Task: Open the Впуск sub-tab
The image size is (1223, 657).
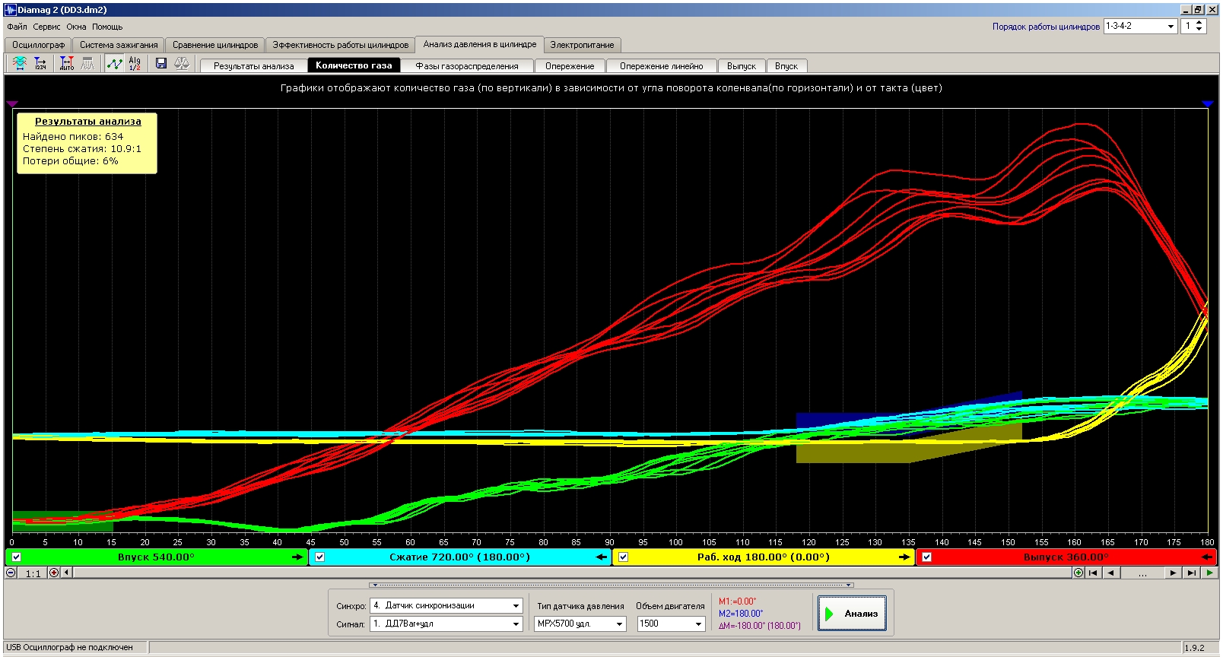Action: (786, 66)
